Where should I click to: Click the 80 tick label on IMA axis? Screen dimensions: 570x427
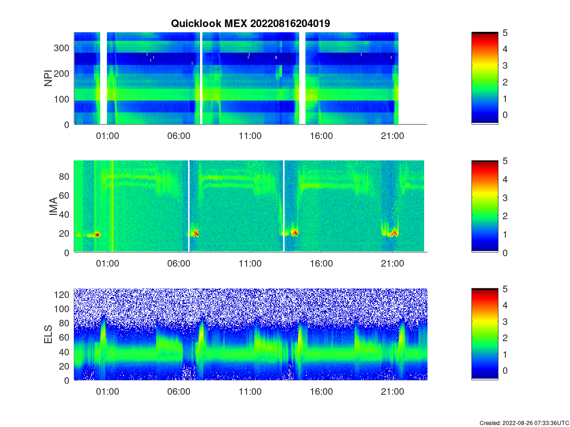tap(65, 176)
